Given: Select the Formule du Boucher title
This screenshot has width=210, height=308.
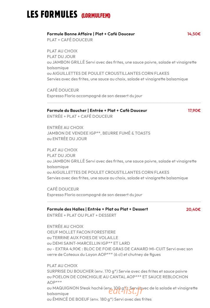Looking at the screenshot, I should 97,111.
